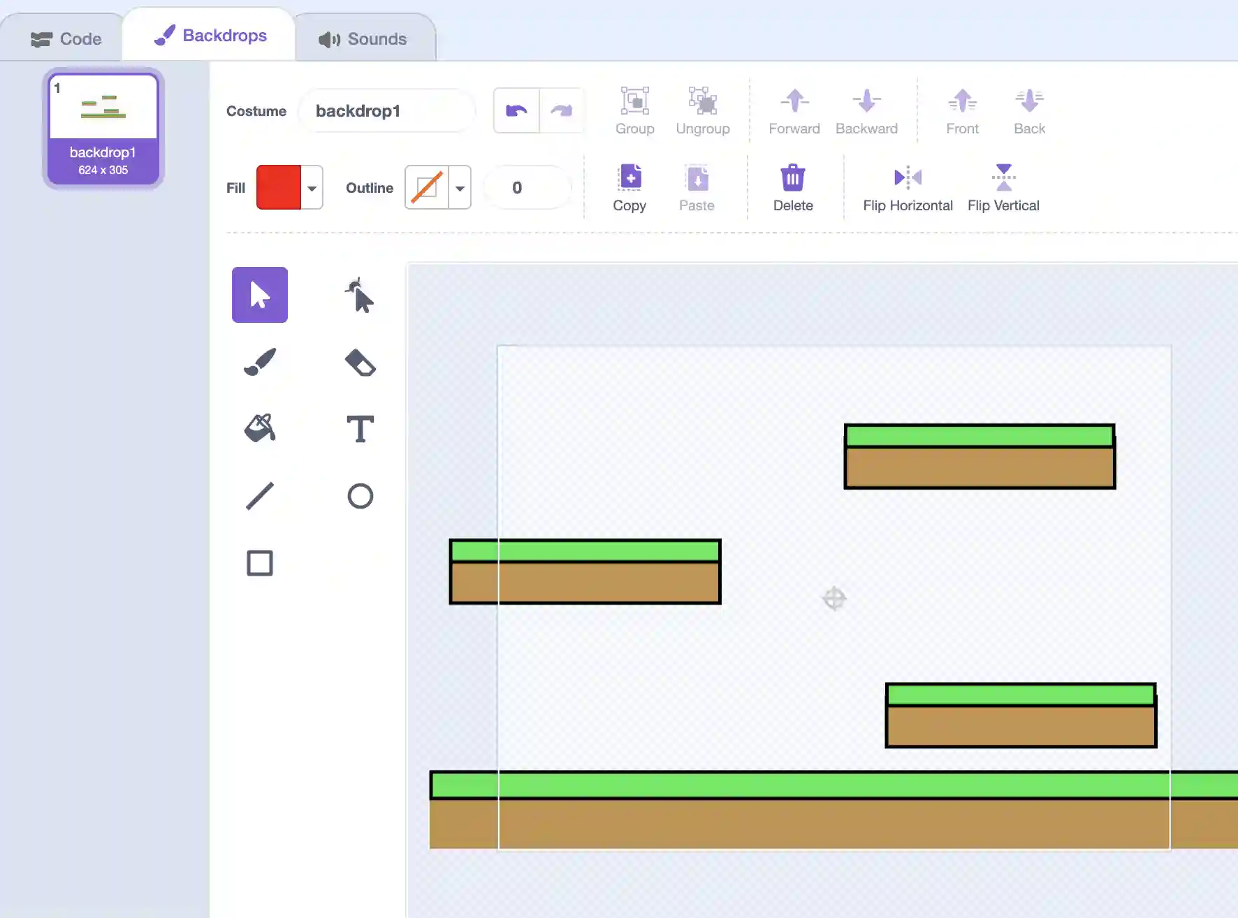Viewport: 1238px width, 918px height.
Task: Bring selection to Front
Action: [962, 111]
